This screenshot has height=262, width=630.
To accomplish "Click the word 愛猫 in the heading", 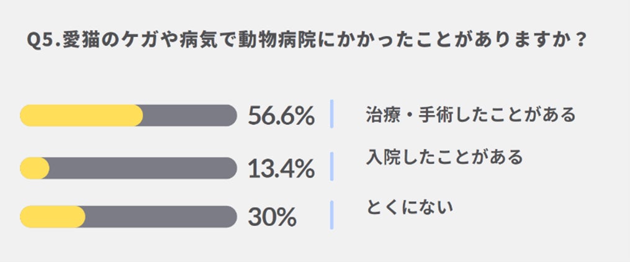I will [78, 40].
